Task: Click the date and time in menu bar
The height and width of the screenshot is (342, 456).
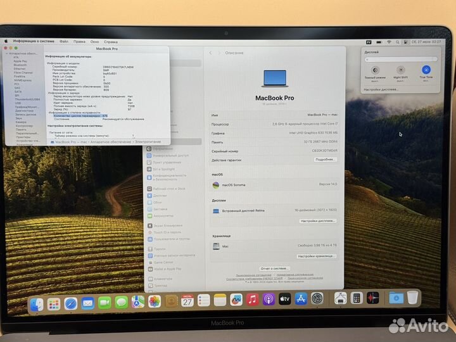Action: pos(426,42)
